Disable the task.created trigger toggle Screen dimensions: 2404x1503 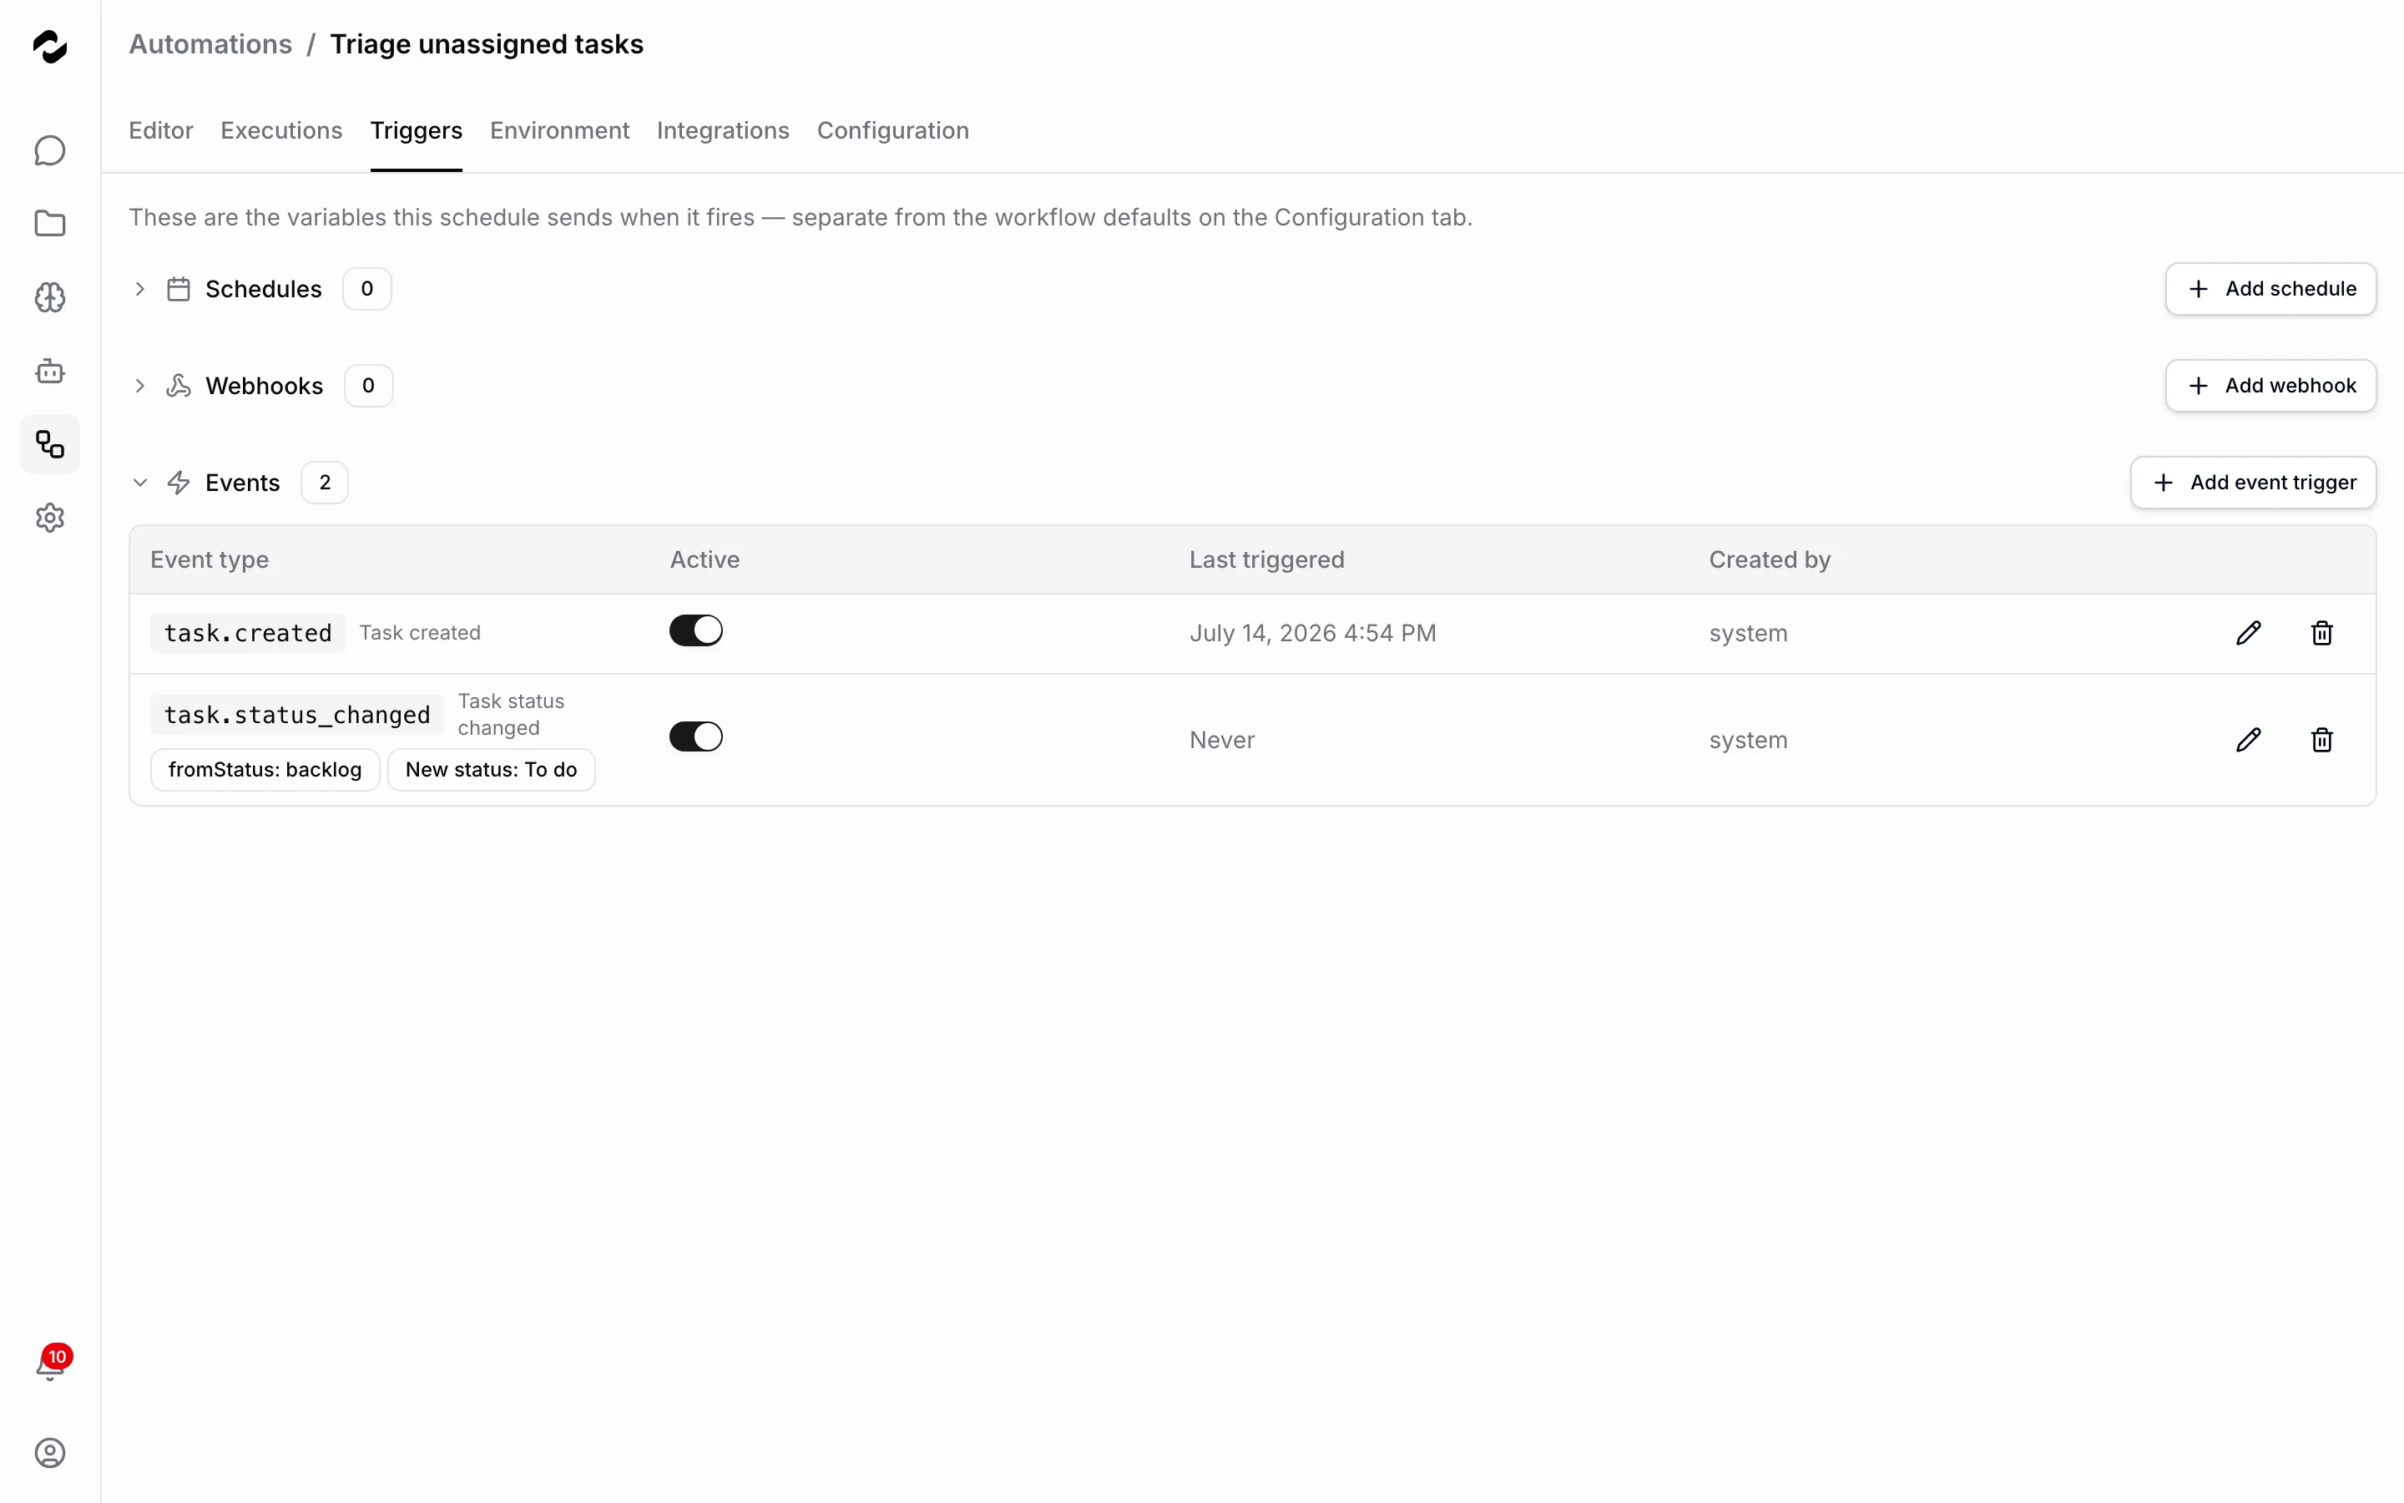point(695,630)
